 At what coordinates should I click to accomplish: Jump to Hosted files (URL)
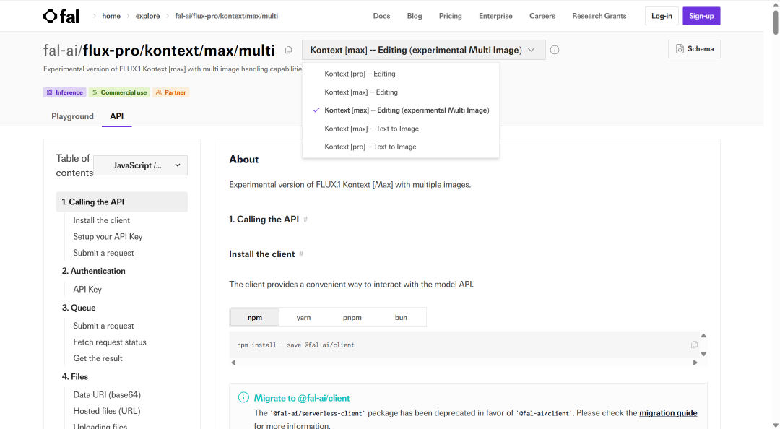[x=107, y=411]
